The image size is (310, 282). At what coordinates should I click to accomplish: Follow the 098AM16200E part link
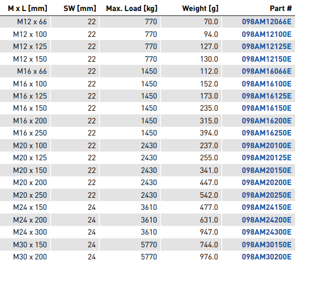pyautogui.click(x=266, y=121)
